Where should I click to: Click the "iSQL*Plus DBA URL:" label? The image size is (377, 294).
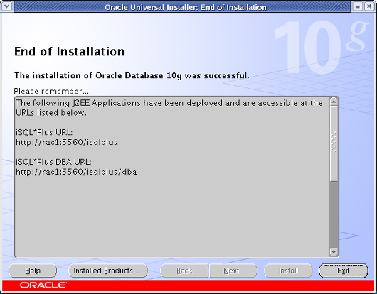click(x=53, y=162)
